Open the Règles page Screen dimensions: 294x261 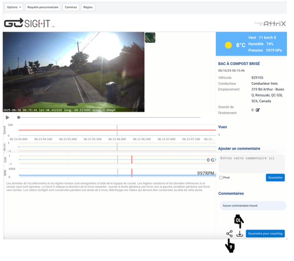(88, 7)
